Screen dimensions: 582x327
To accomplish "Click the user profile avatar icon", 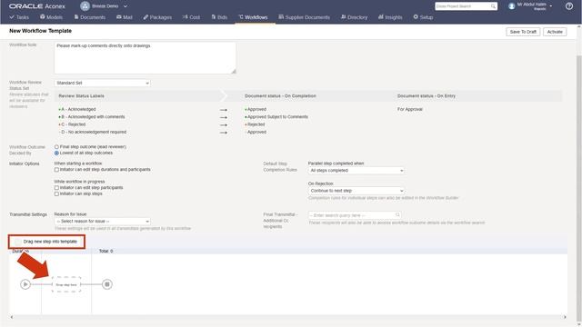I will [x=512, y=6].
